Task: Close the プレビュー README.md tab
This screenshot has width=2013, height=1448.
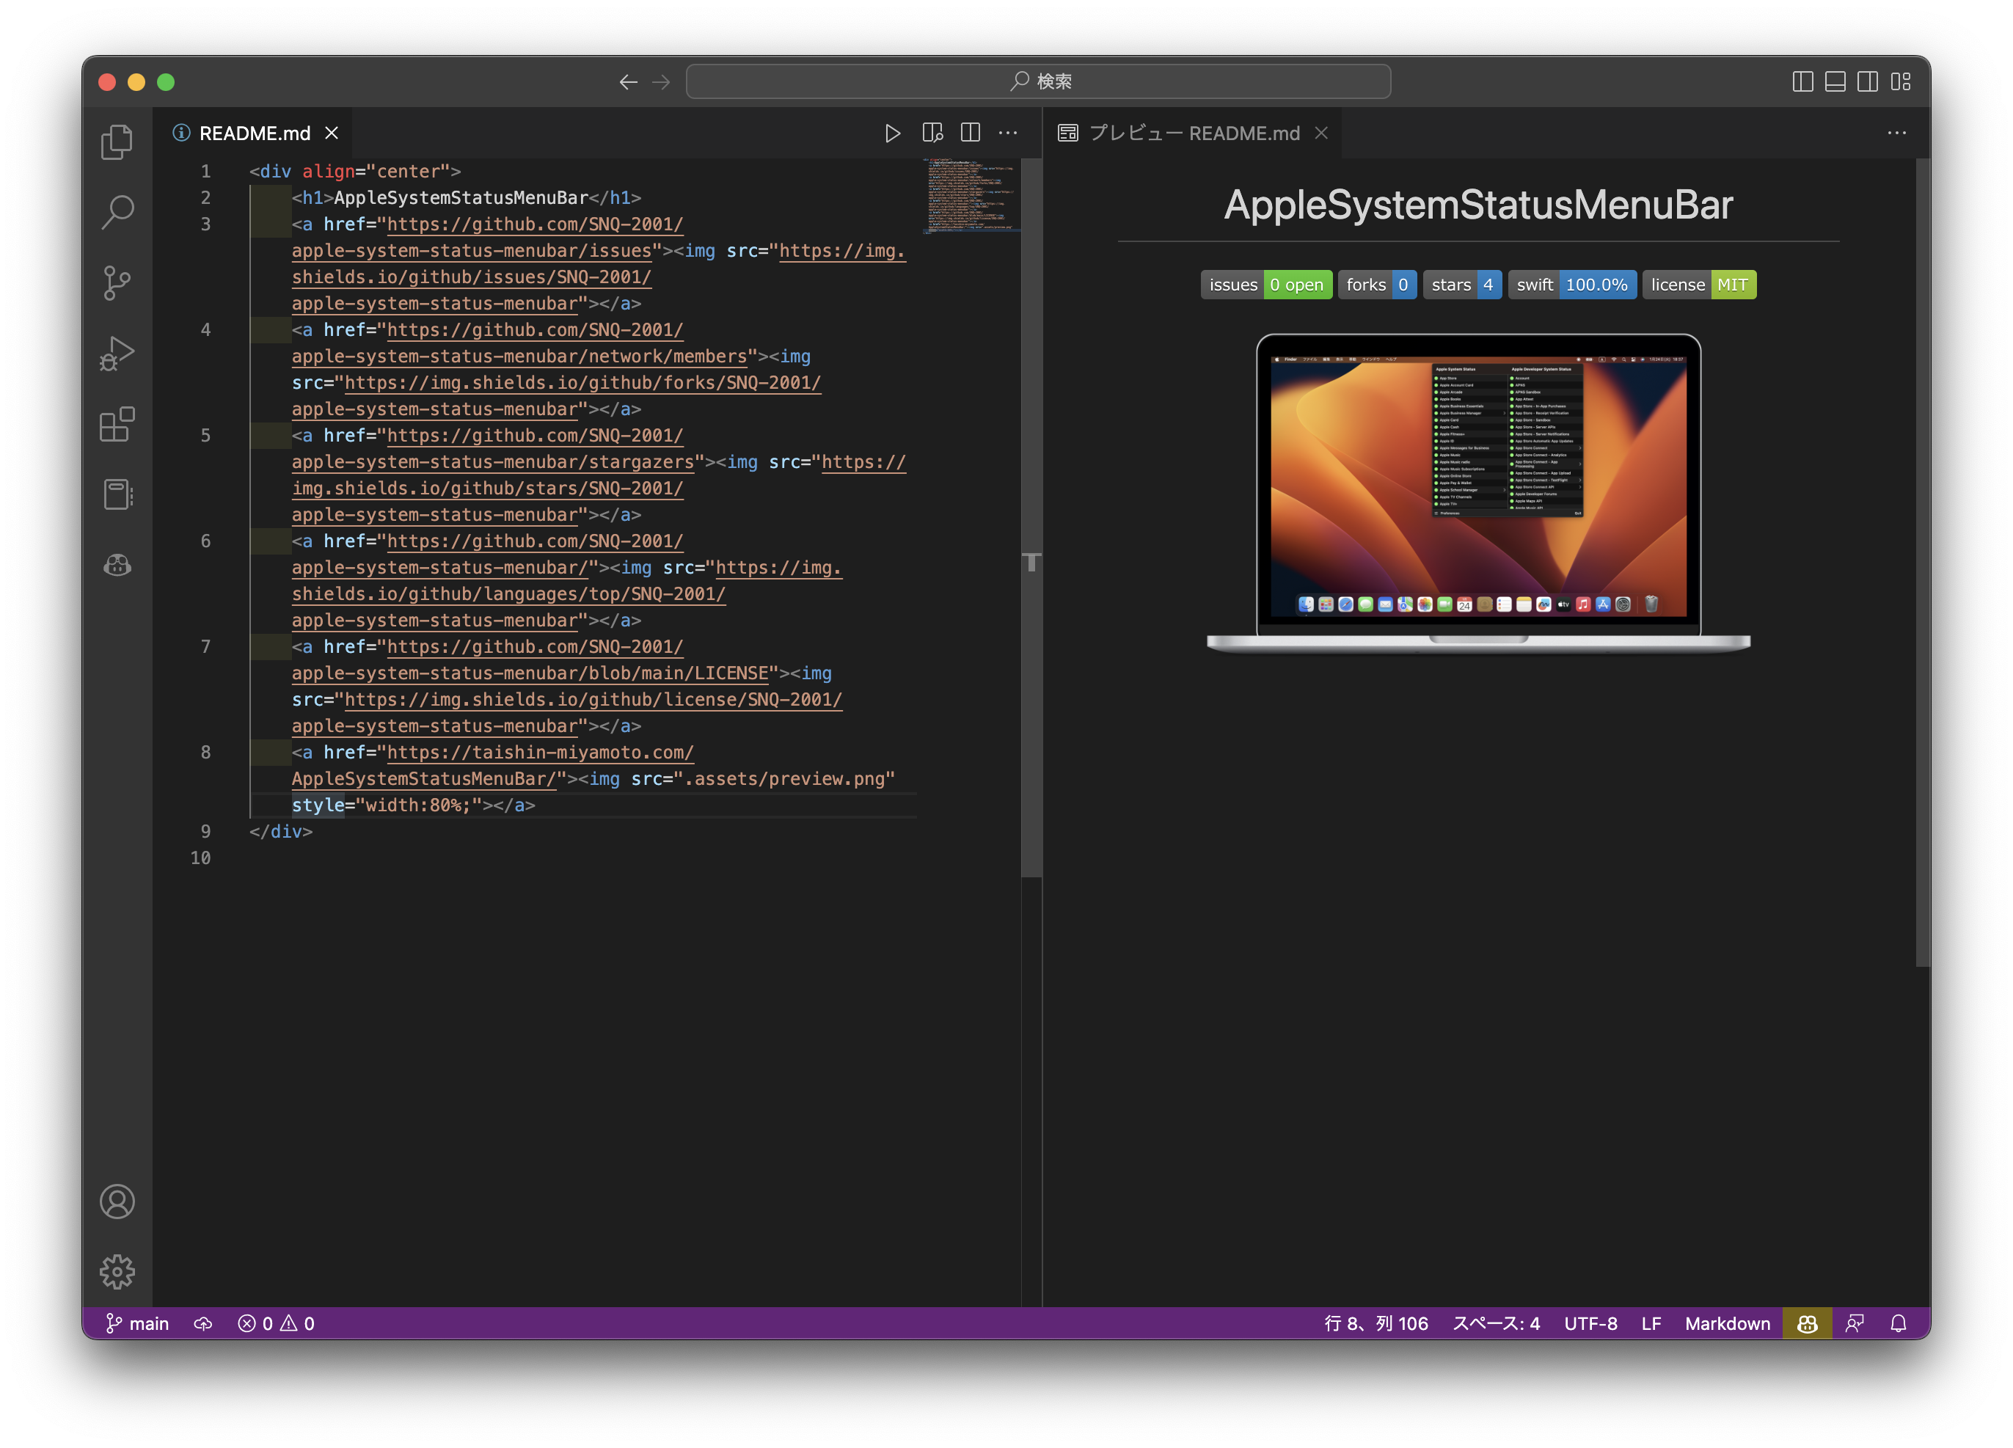Action: 1322,133
